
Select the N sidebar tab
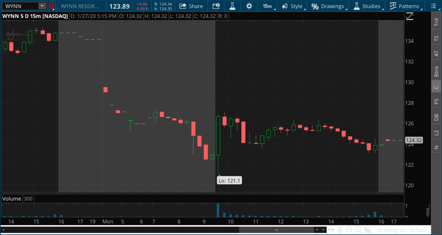click(436, 147)
